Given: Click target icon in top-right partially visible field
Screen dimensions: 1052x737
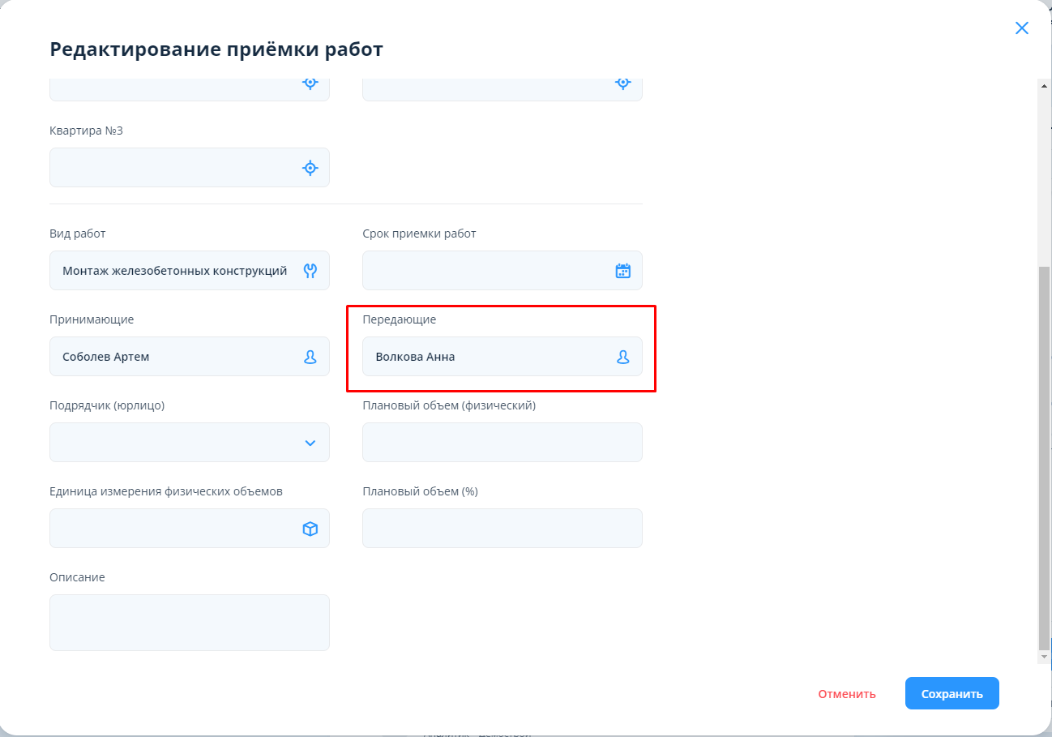Looking at the screenshot, I should [622, 83].
